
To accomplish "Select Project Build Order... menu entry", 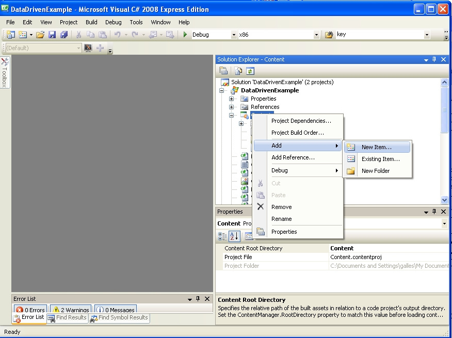I will 298,133.
